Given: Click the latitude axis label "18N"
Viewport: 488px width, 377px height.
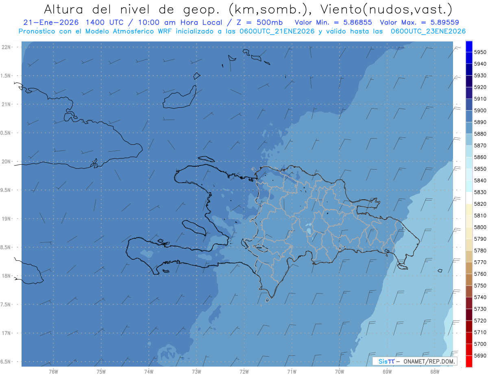Looking at the screenshot, I should pos(6,276).
